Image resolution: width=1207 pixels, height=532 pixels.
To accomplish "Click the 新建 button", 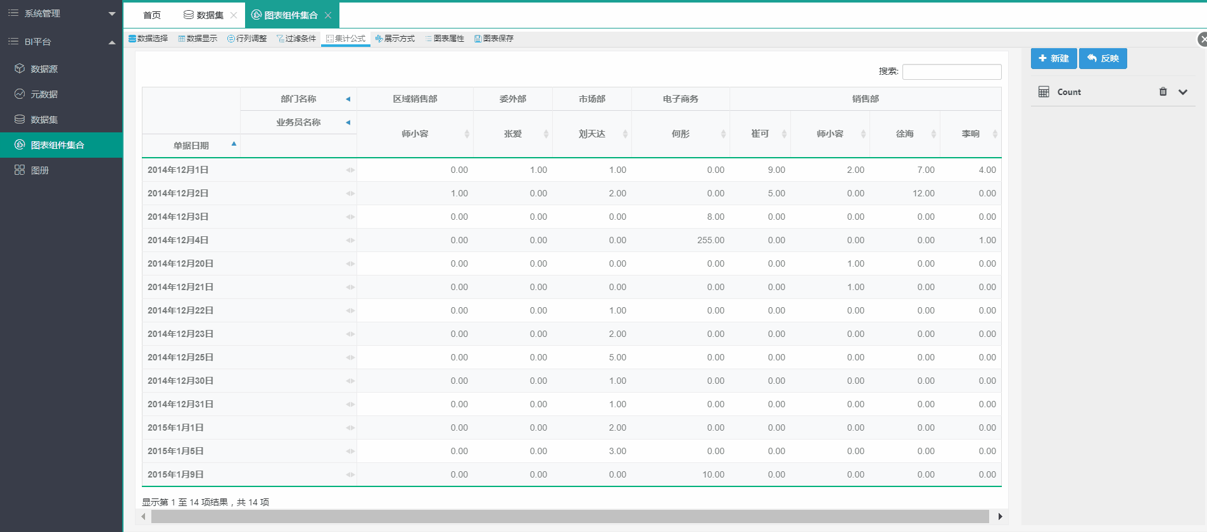I will click(x=1053, y=58).
